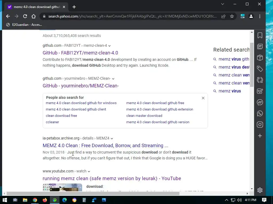Open Instagram from the sidebar

[260, 125]
